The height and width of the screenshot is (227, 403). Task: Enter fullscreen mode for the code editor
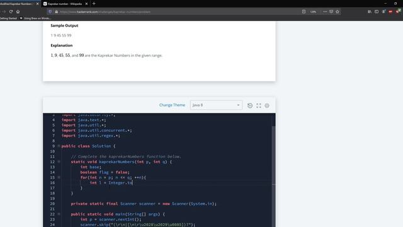259,105
